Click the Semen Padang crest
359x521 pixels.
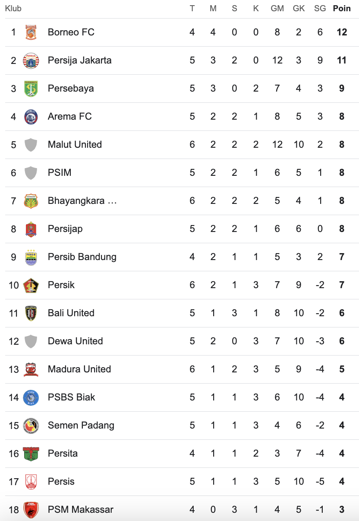point(31,426)
